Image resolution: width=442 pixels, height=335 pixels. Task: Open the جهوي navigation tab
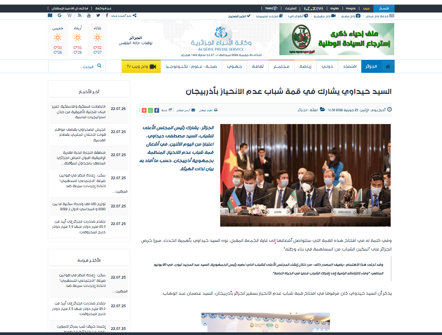point(235,67)
